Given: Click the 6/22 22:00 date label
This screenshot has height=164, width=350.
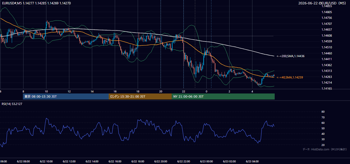Looking at the screenshot, I should coord(183,161).
